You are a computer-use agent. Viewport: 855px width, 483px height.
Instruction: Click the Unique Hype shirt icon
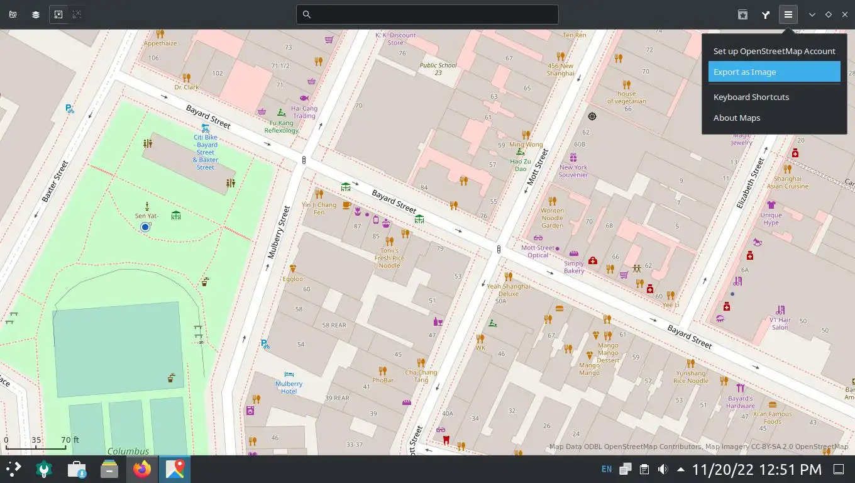point(771,204)
